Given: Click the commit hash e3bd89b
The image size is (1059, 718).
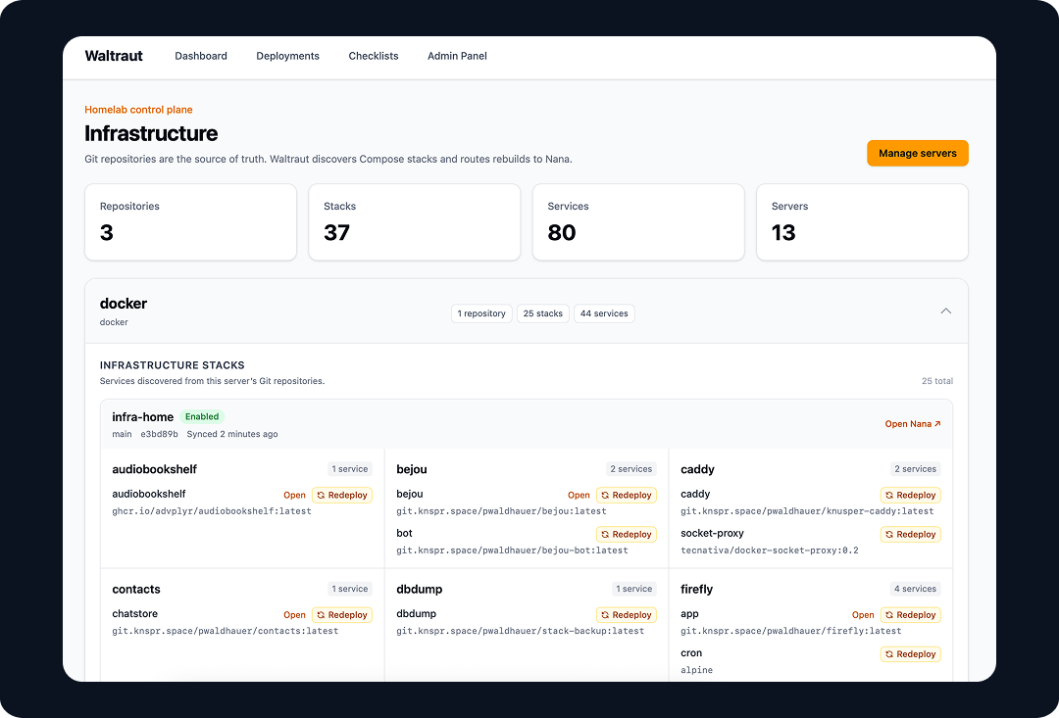Looking at the screenshot, I should click(160, 434).
